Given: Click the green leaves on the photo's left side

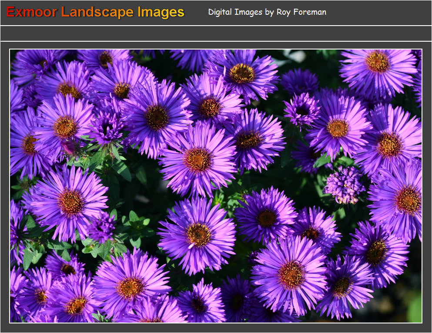Looking at the screenshot, I should coord(114,163).
